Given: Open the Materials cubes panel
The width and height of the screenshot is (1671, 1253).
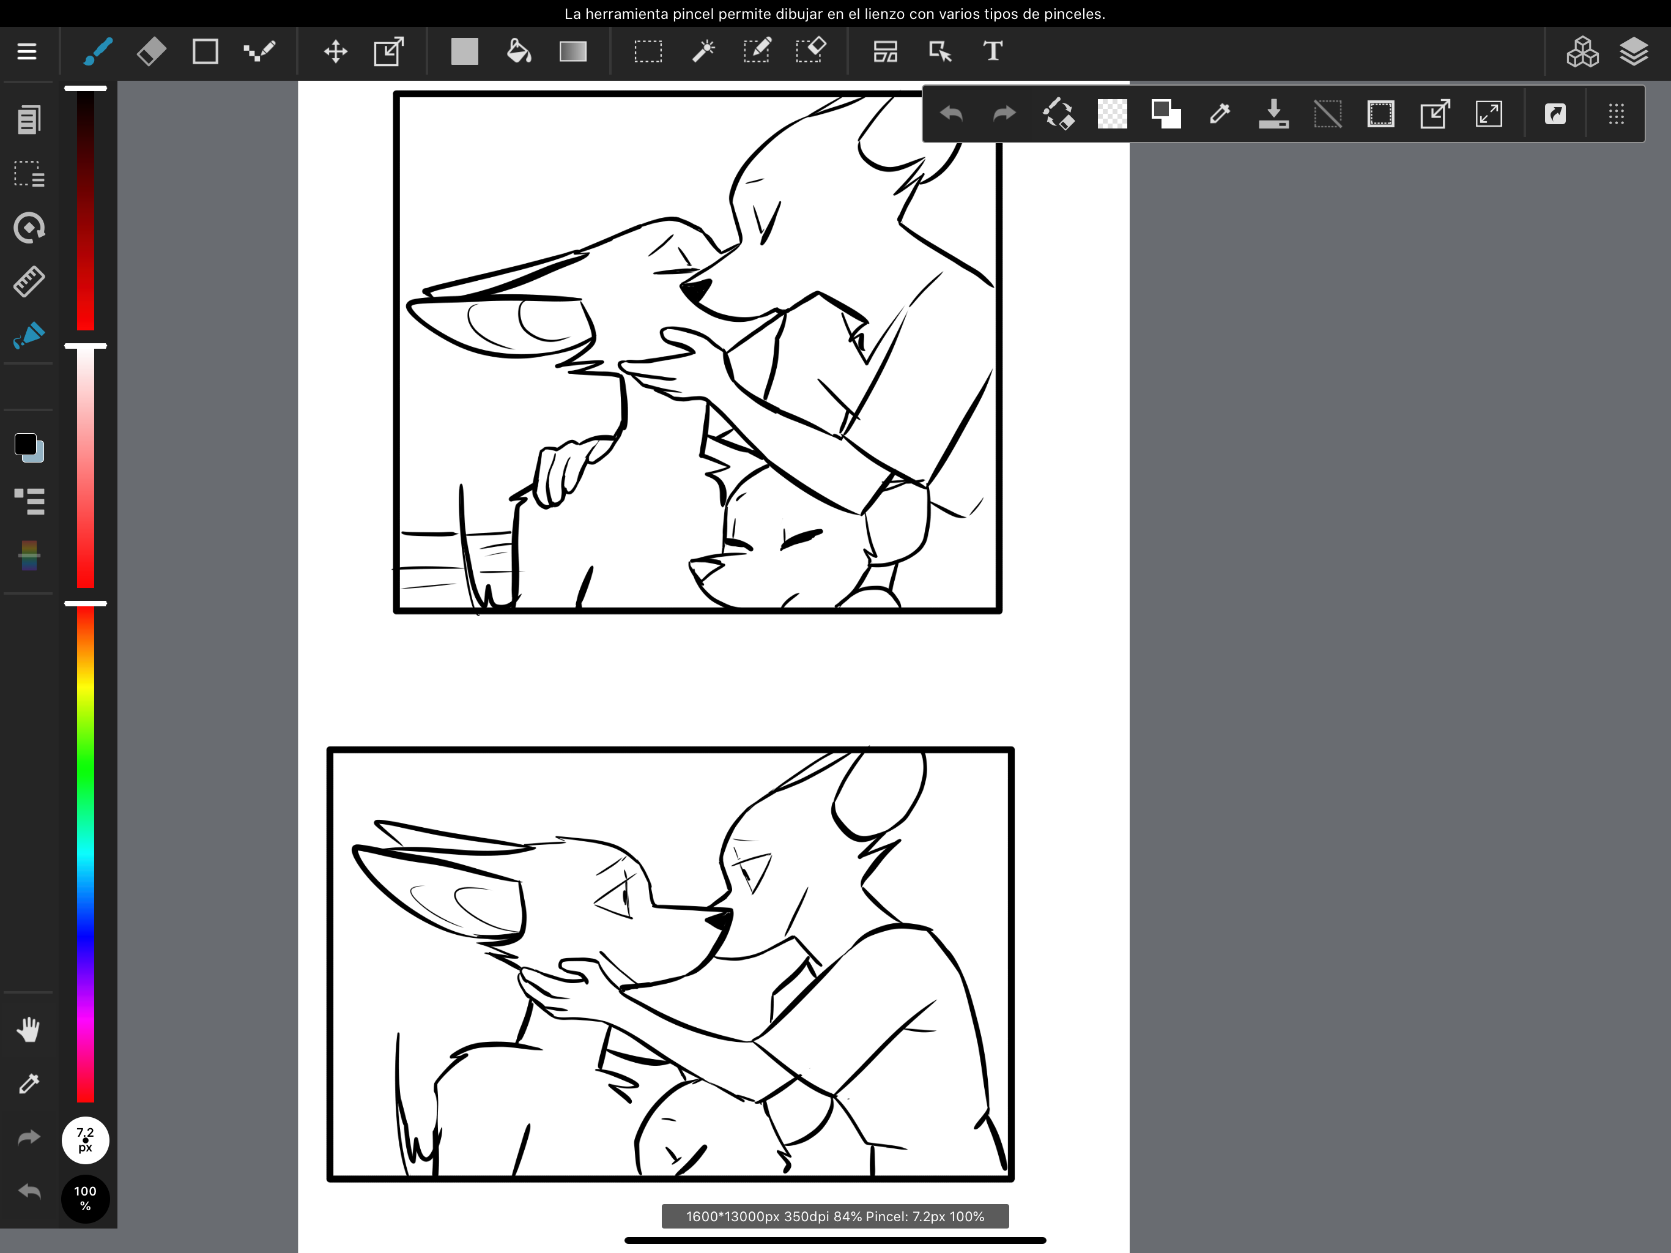Looking at the screenshot, I should click(1582, 51).
